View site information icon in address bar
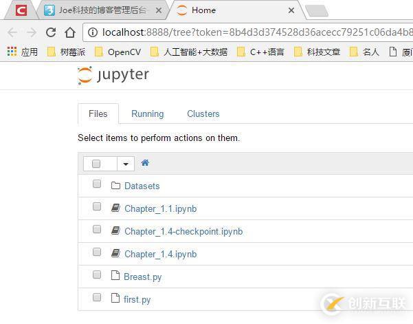Viewport: 413px width, 324px height. coord(93,32)
